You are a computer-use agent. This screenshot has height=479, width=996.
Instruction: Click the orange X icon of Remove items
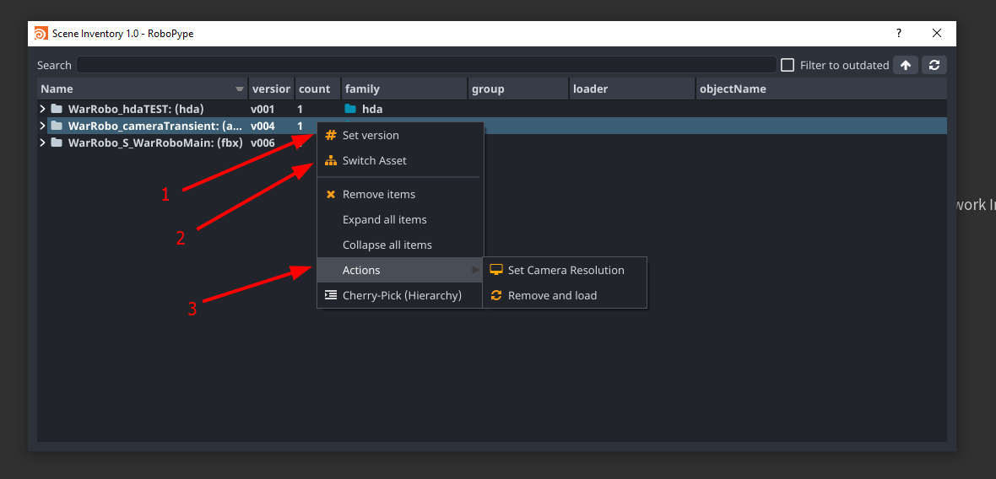[330, 194]
